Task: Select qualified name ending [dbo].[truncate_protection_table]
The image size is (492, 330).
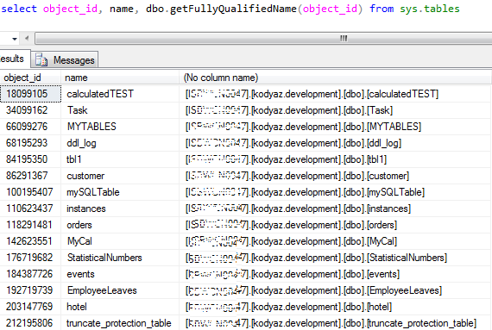Action: point(336,323)
